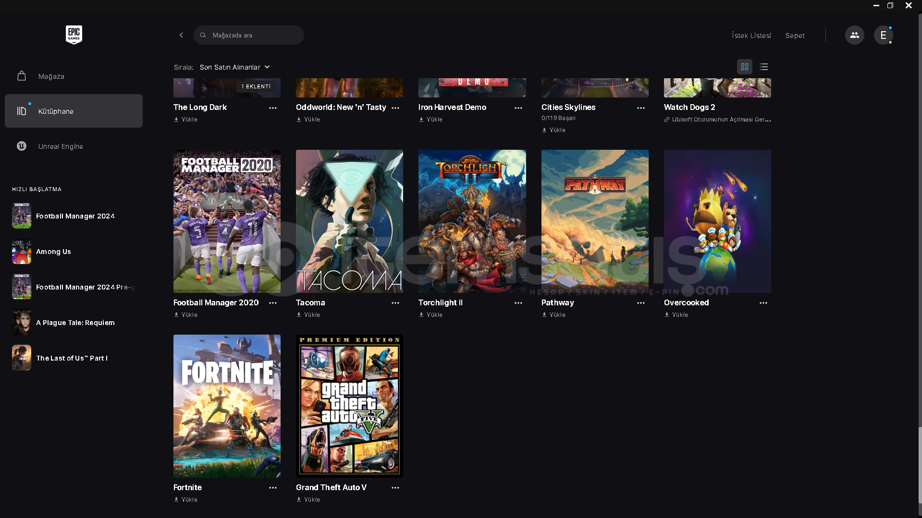Image resolution: width=922 pixels, height=518 pixels.
Task: Open options menu for Fortnite
Action: [273, 488]
